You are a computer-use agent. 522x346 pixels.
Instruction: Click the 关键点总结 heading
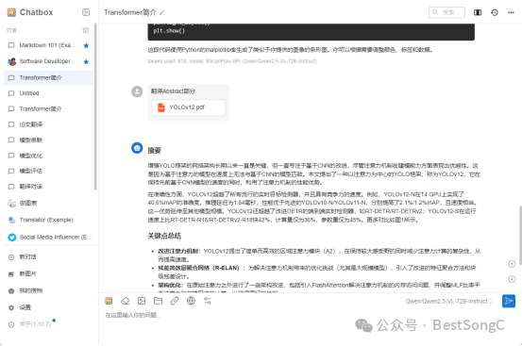tap(164, 236)
